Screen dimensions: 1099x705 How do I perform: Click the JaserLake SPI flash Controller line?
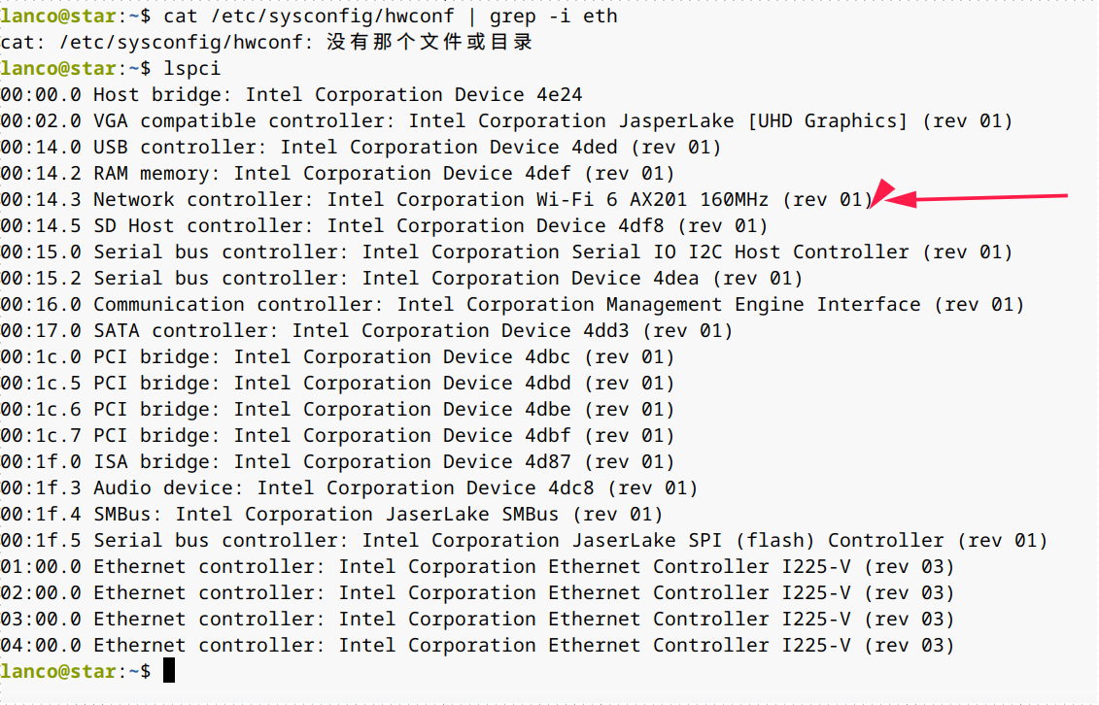point(524,541)
